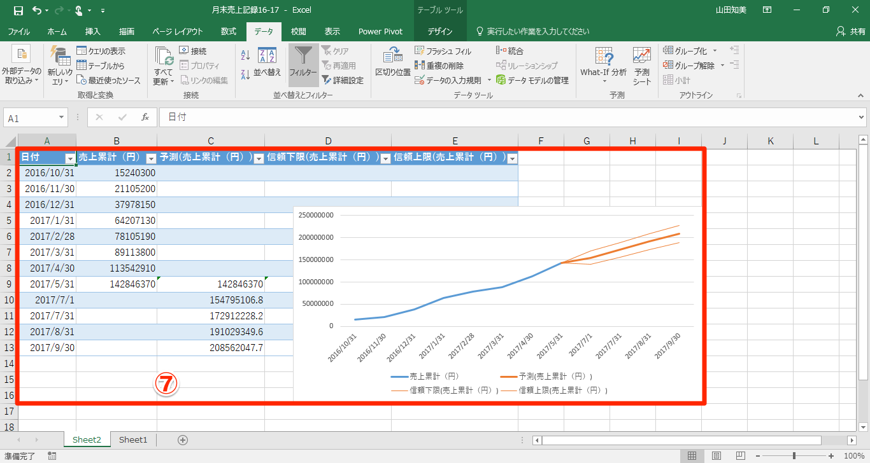Screen dimensions: 870x463
Task: Click グループ化 command
Action: (685, 51)
